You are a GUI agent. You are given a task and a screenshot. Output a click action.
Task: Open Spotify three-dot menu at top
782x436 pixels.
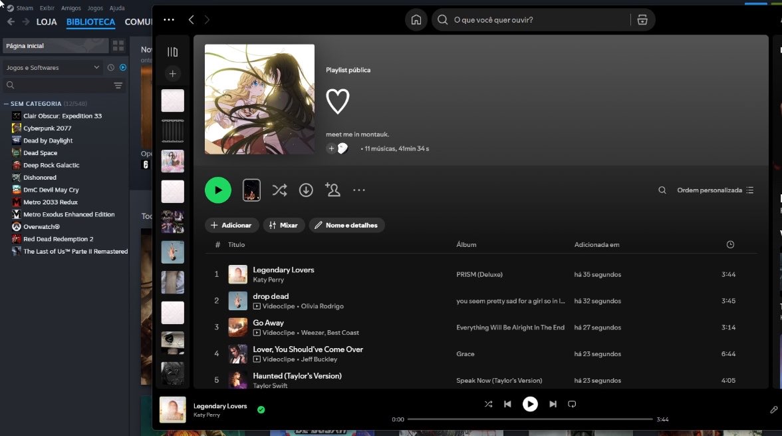[x=169, y=20]
